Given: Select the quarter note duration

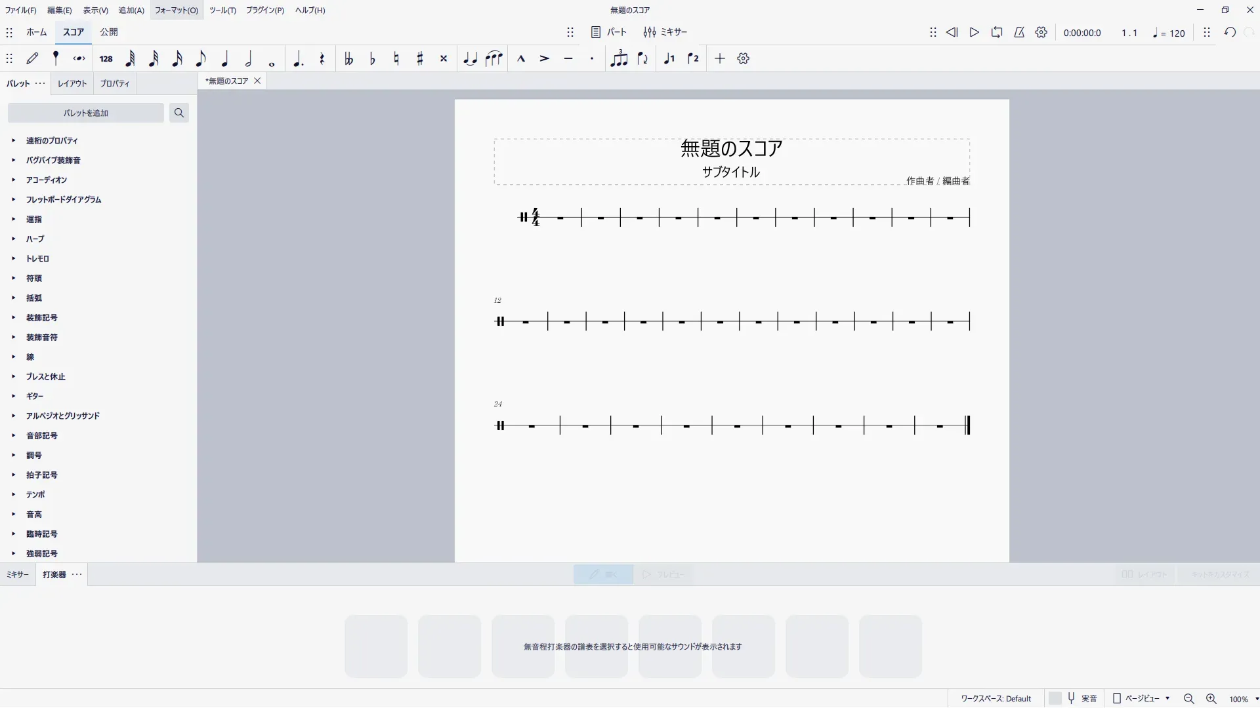Looking at the screenshot, I should tap(224, 58).
